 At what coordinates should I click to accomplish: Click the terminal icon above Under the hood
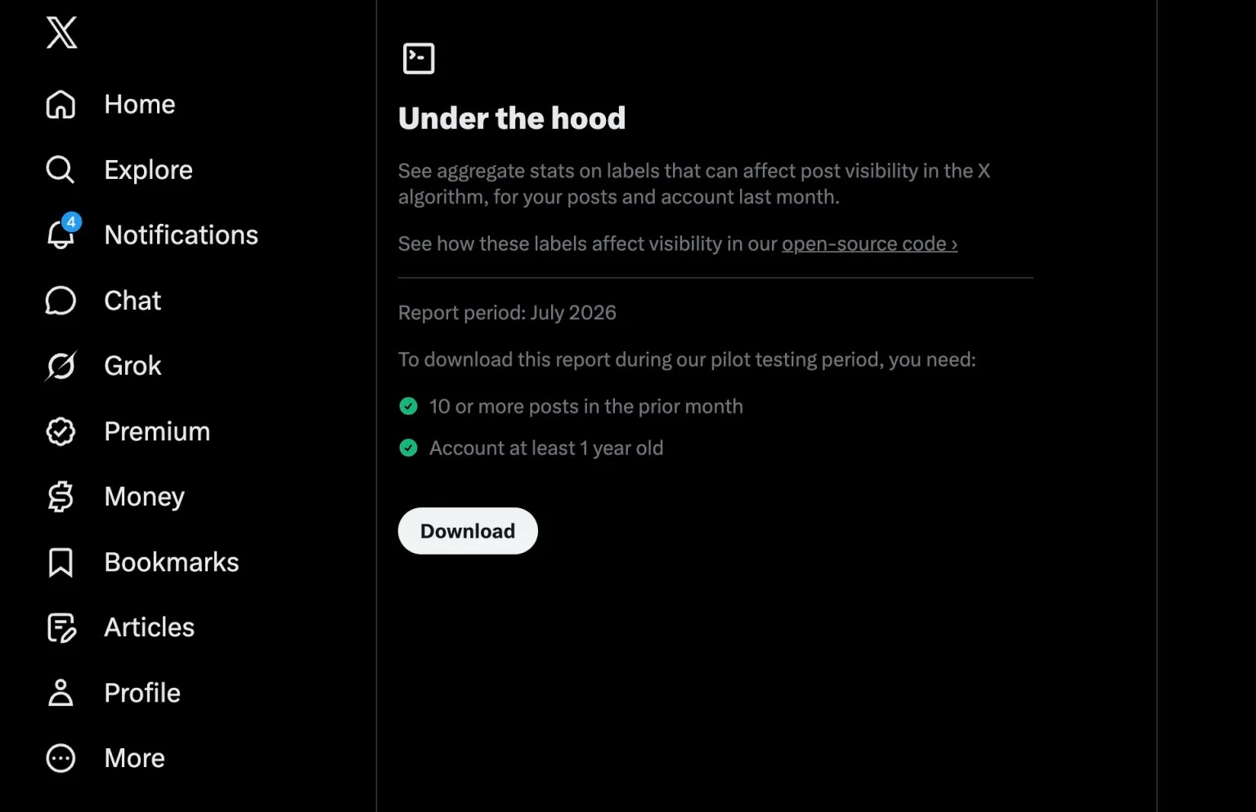click(419, 59)
